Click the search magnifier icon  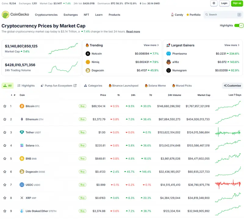[206, 14]
